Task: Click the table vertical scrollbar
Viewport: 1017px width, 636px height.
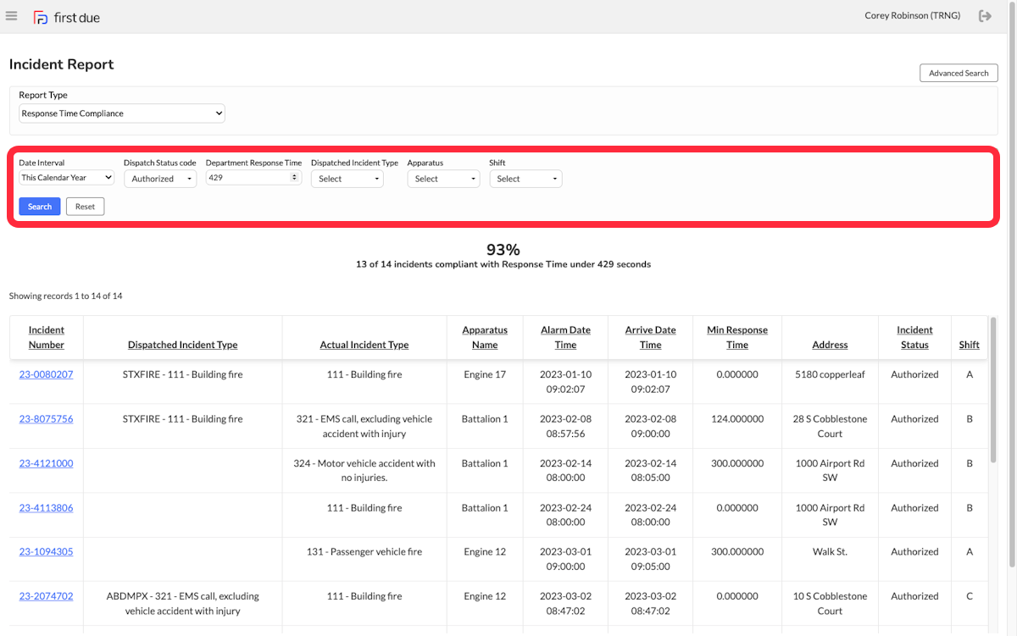Action: (x=993, y=390)
